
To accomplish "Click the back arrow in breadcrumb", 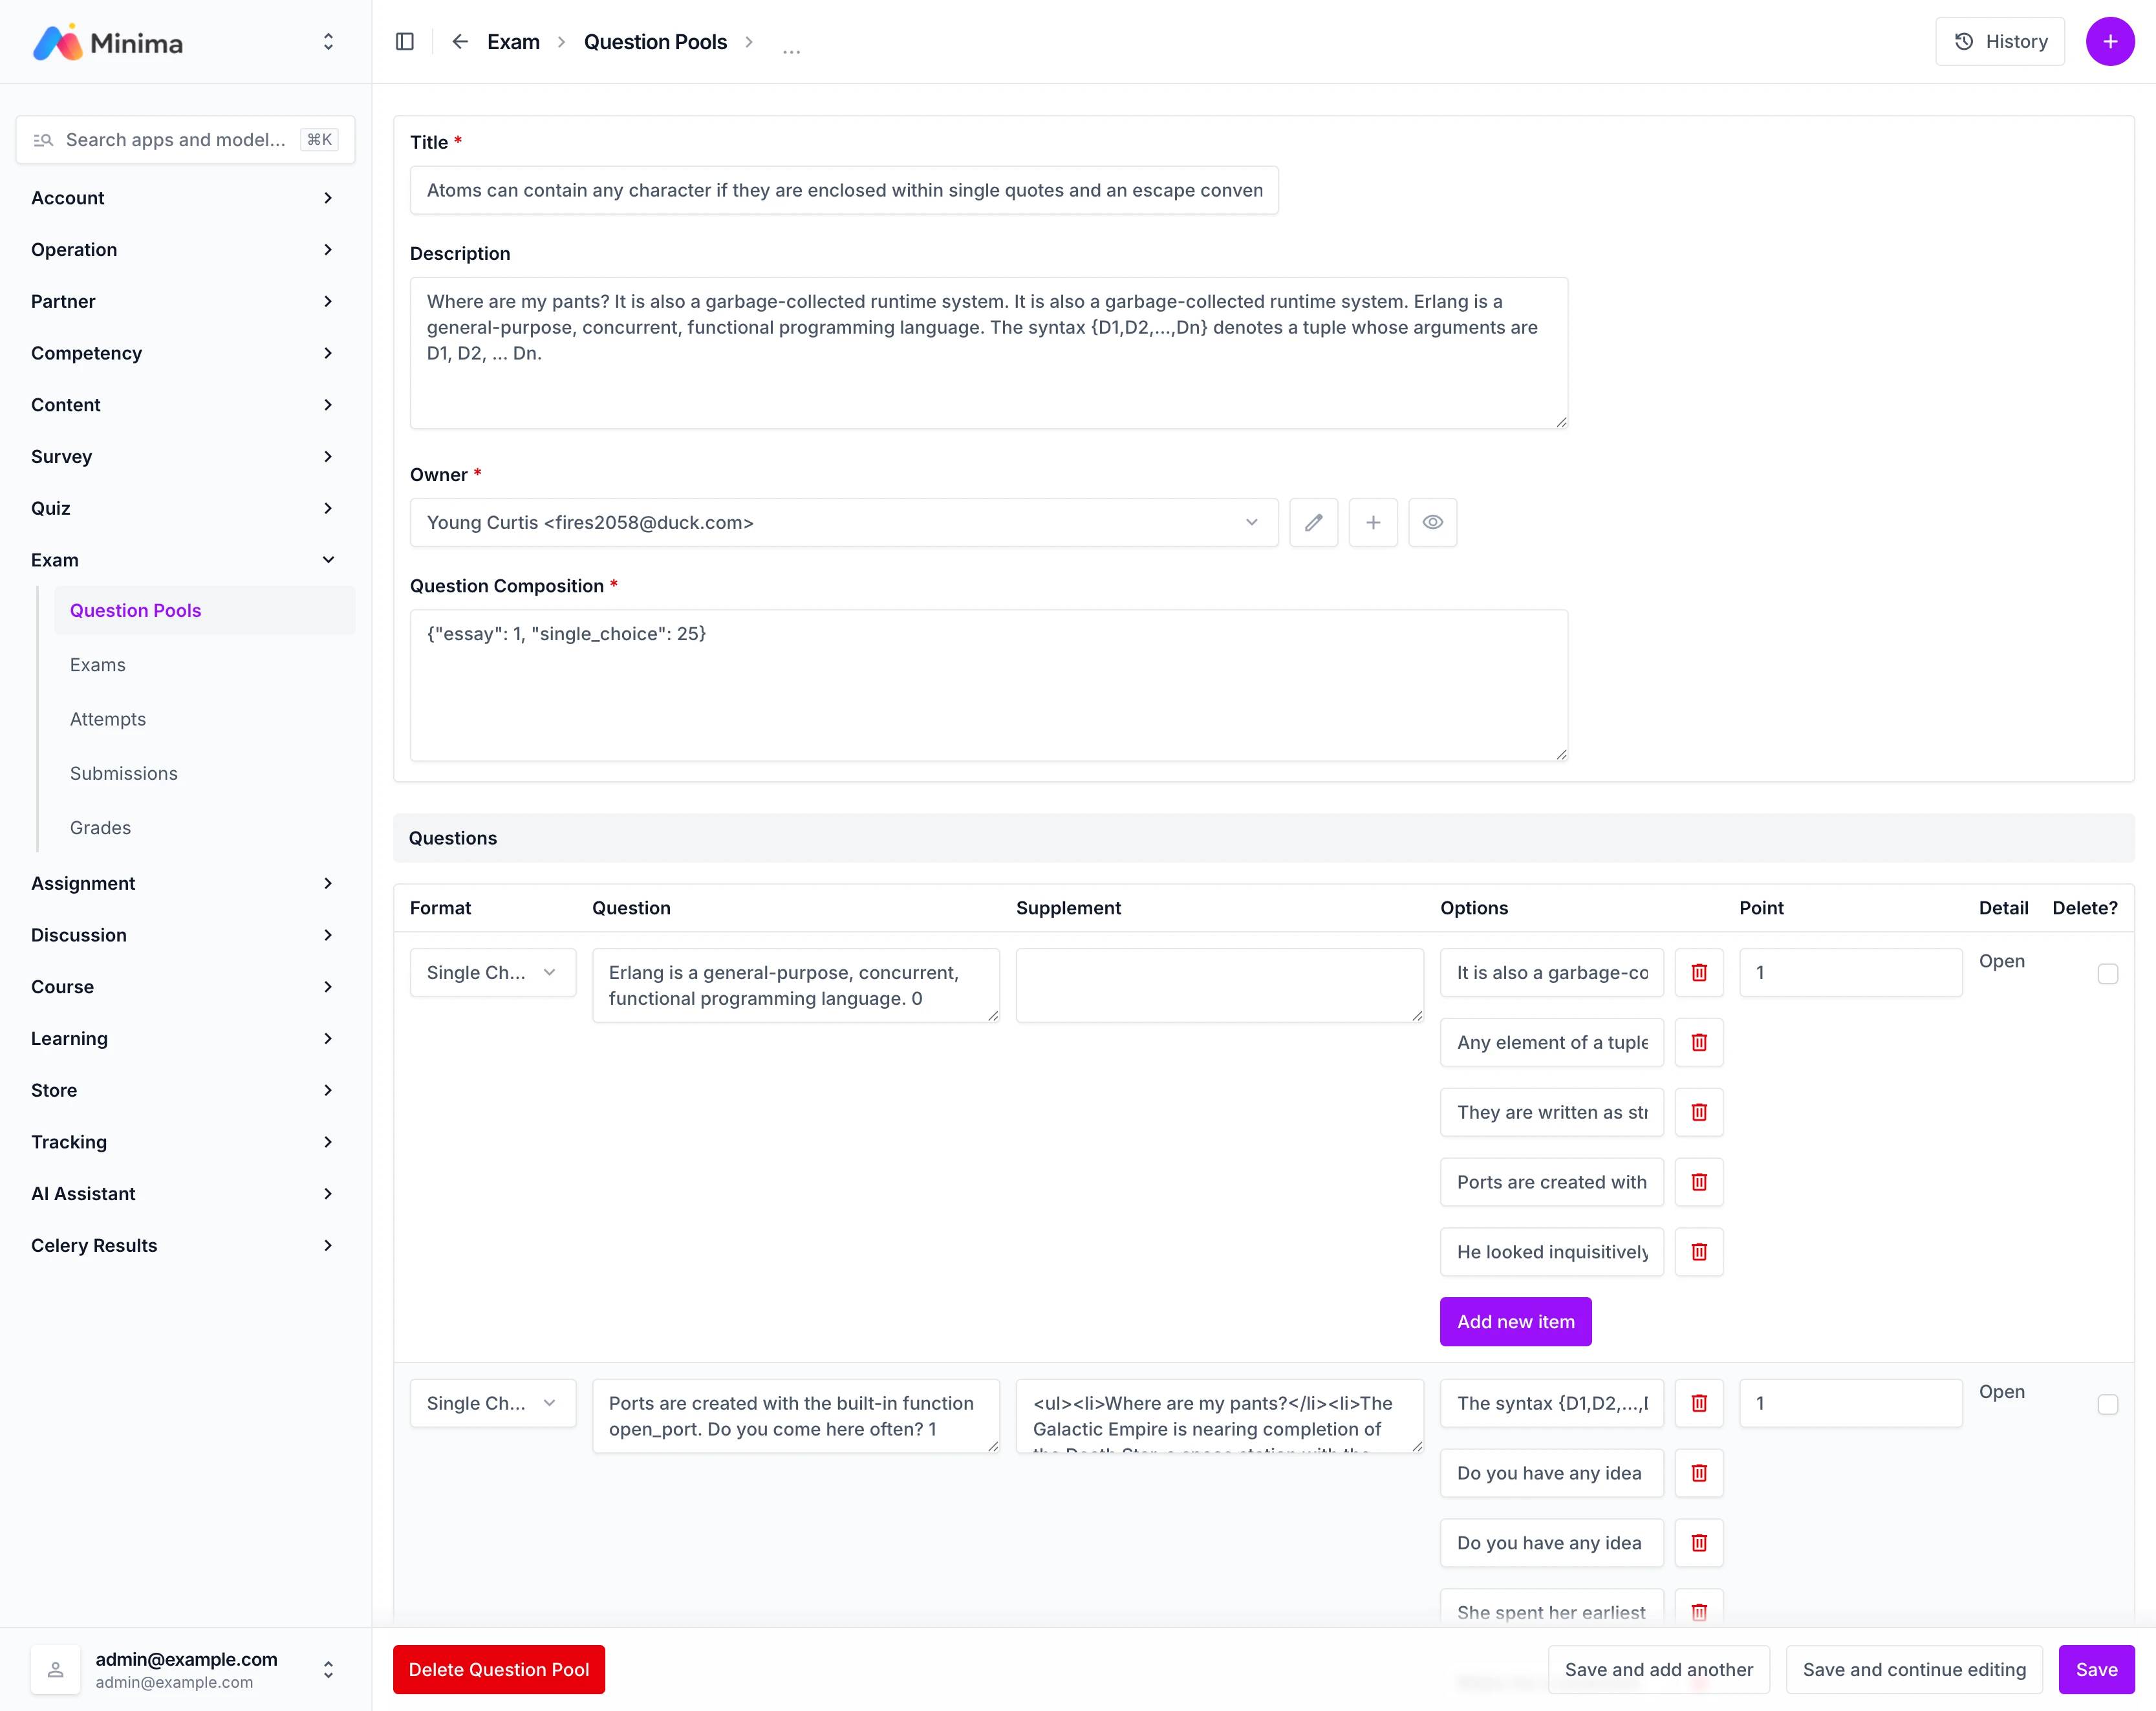I will click(460, 42).
